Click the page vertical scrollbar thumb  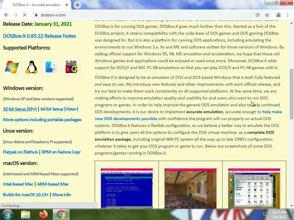pyautogui.click(x=291, y=94)
